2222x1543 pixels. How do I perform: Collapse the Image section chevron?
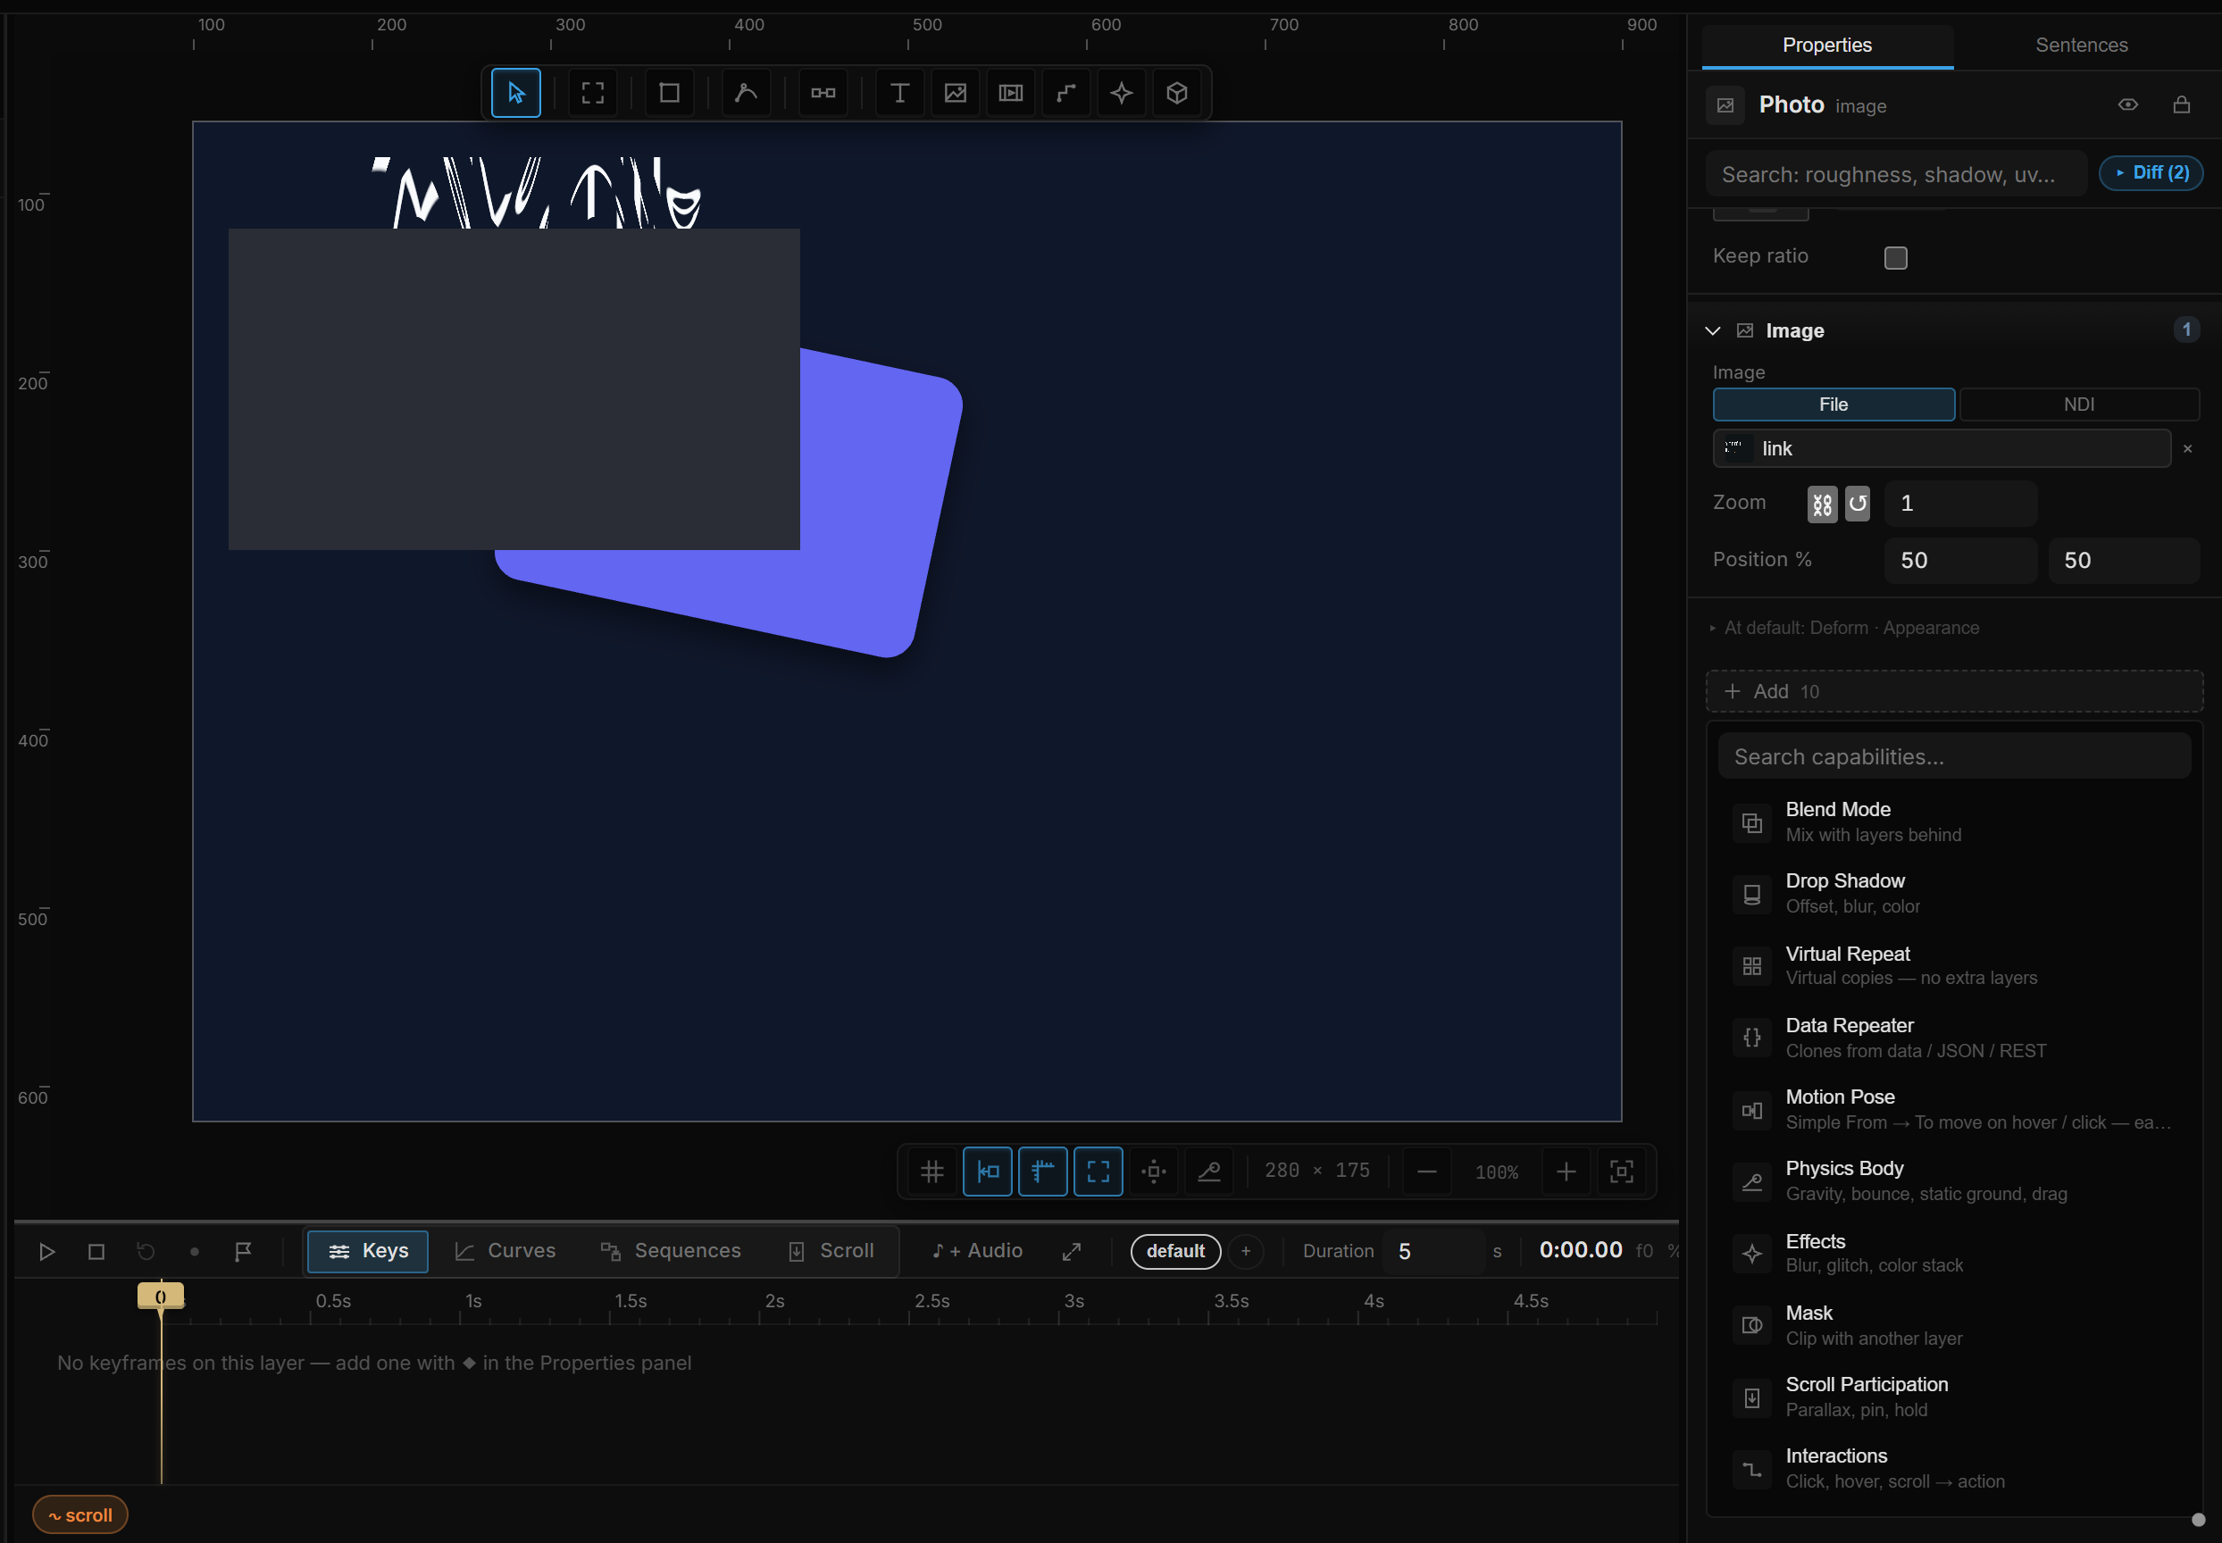1712,330
